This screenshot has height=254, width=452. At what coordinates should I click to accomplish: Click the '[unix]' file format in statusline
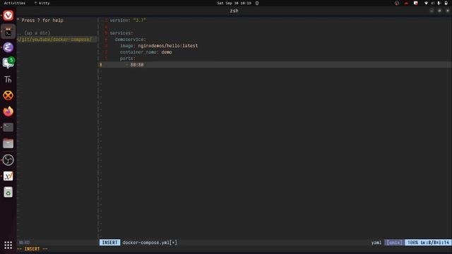[394, 243]
